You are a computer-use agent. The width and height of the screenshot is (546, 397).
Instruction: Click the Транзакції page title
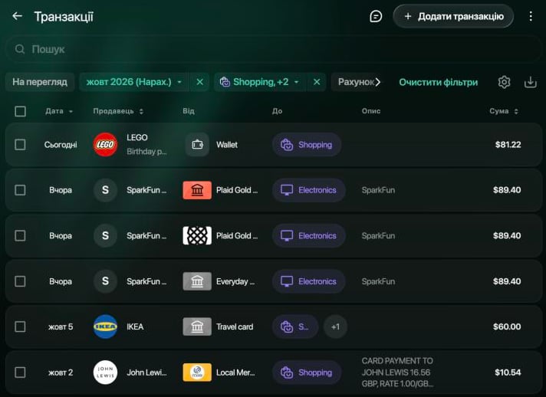[64, 16]
